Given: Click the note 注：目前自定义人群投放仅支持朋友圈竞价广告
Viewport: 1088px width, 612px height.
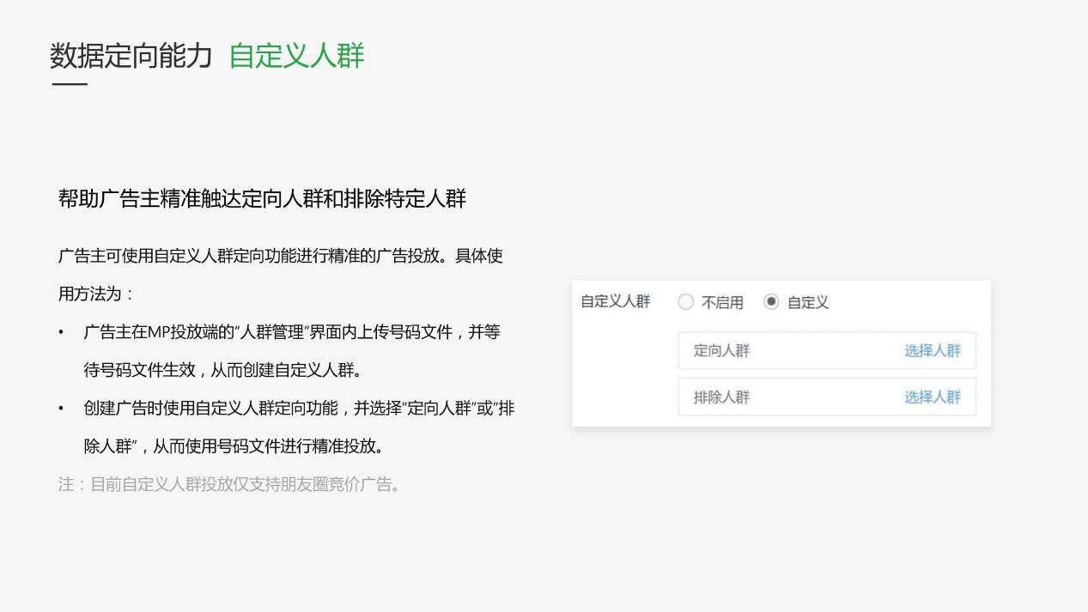Looking at the screenshot, I should (229, 484).
